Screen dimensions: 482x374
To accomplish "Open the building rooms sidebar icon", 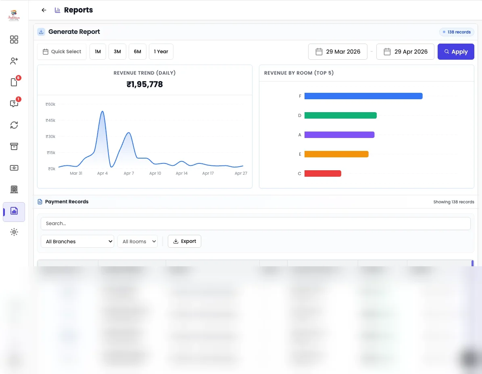I will point(14,189).
